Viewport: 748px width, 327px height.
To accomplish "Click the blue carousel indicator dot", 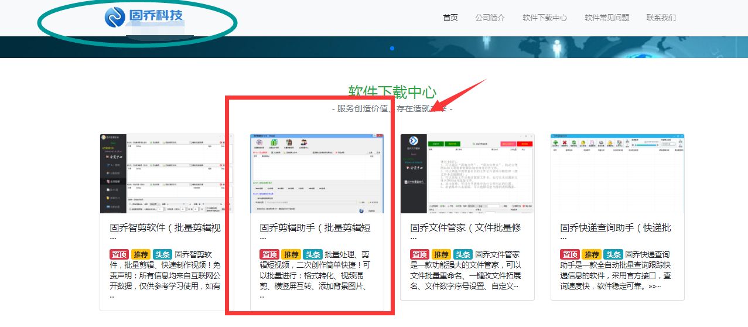I will tap(392, 48).
